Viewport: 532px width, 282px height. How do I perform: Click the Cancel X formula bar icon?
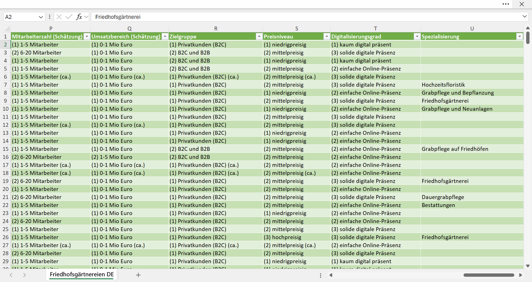point(59,17)
